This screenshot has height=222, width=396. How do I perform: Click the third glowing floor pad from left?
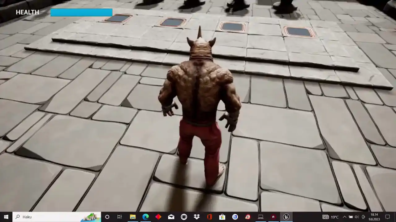pos(232,27)
